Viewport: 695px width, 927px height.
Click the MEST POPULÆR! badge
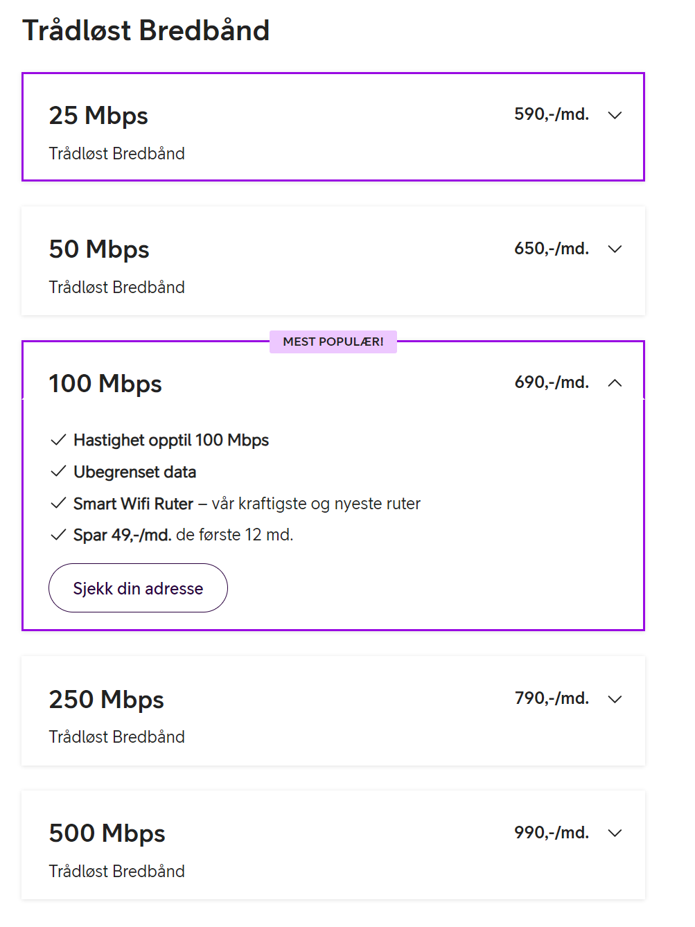tap(333, 342)
